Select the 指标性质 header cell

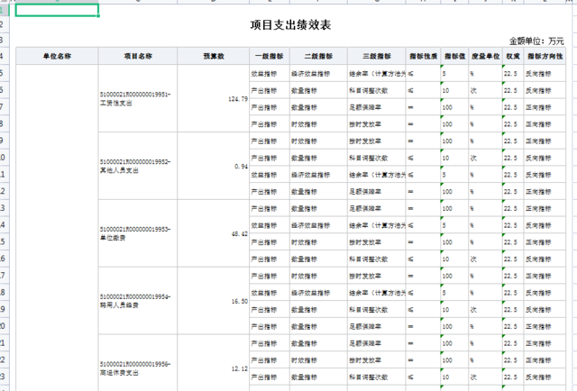pos(423,56)
